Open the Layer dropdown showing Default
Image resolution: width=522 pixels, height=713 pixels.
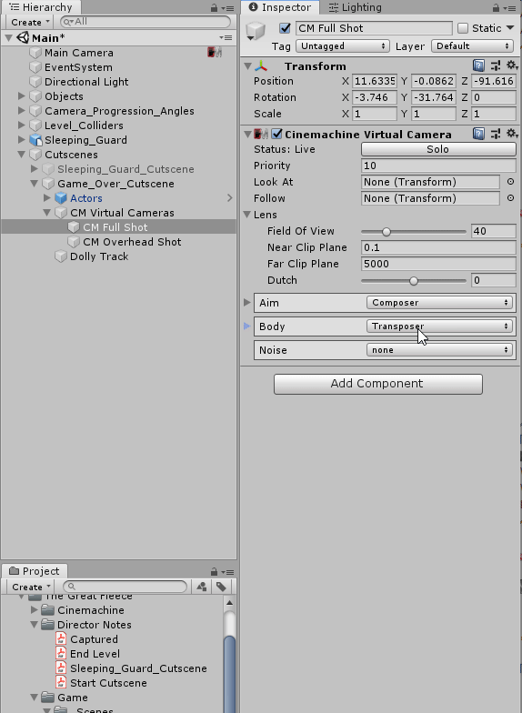473,45
